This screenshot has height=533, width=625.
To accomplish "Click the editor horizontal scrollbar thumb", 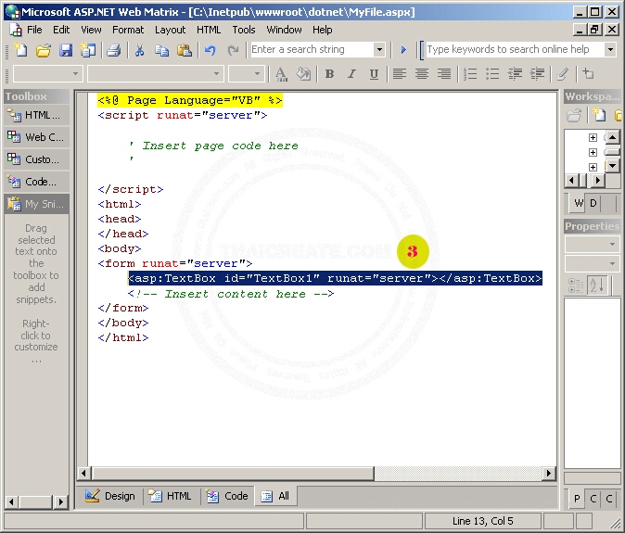I will [x=233, y=474].
